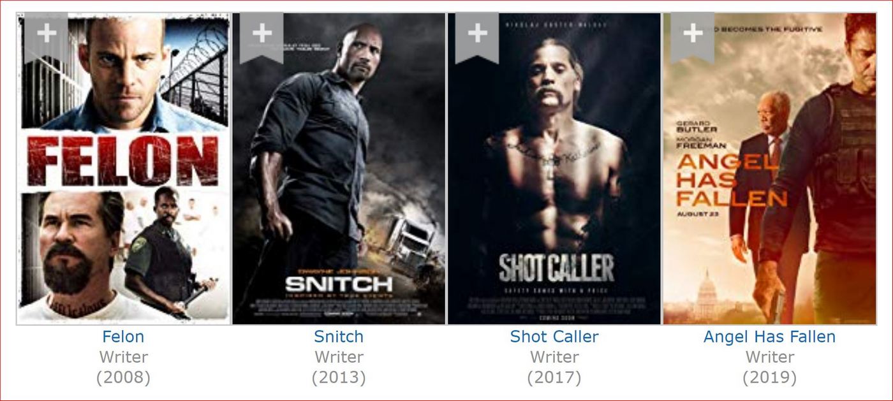
Task: Follow the Snitch title link
Action: 339,337
